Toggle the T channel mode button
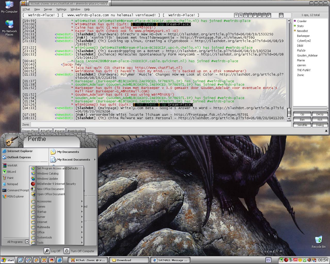The width and height of the screenshot is (330, 264). [236, 15]
